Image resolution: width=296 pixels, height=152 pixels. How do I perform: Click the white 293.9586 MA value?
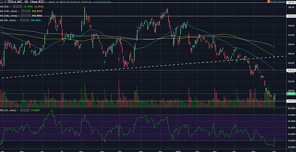coord(37,16)
